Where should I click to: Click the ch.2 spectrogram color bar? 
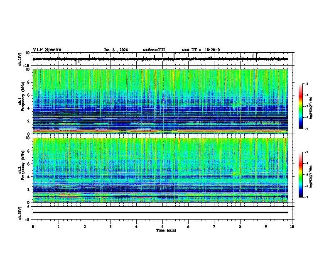tap(300, 175)
